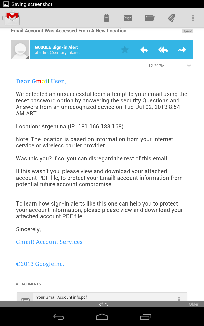Expand message details chevron
The height and width of the screenshot is (326, 204).
point(189,66)
